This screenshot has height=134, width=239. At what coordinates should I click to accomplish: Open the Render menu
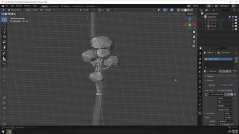(x=19, y=6)
